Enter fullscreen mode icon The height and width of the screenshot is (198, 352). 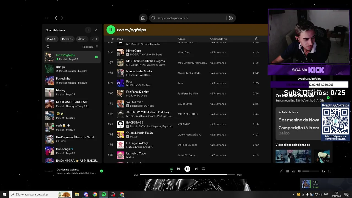click(x=329, y=171)
